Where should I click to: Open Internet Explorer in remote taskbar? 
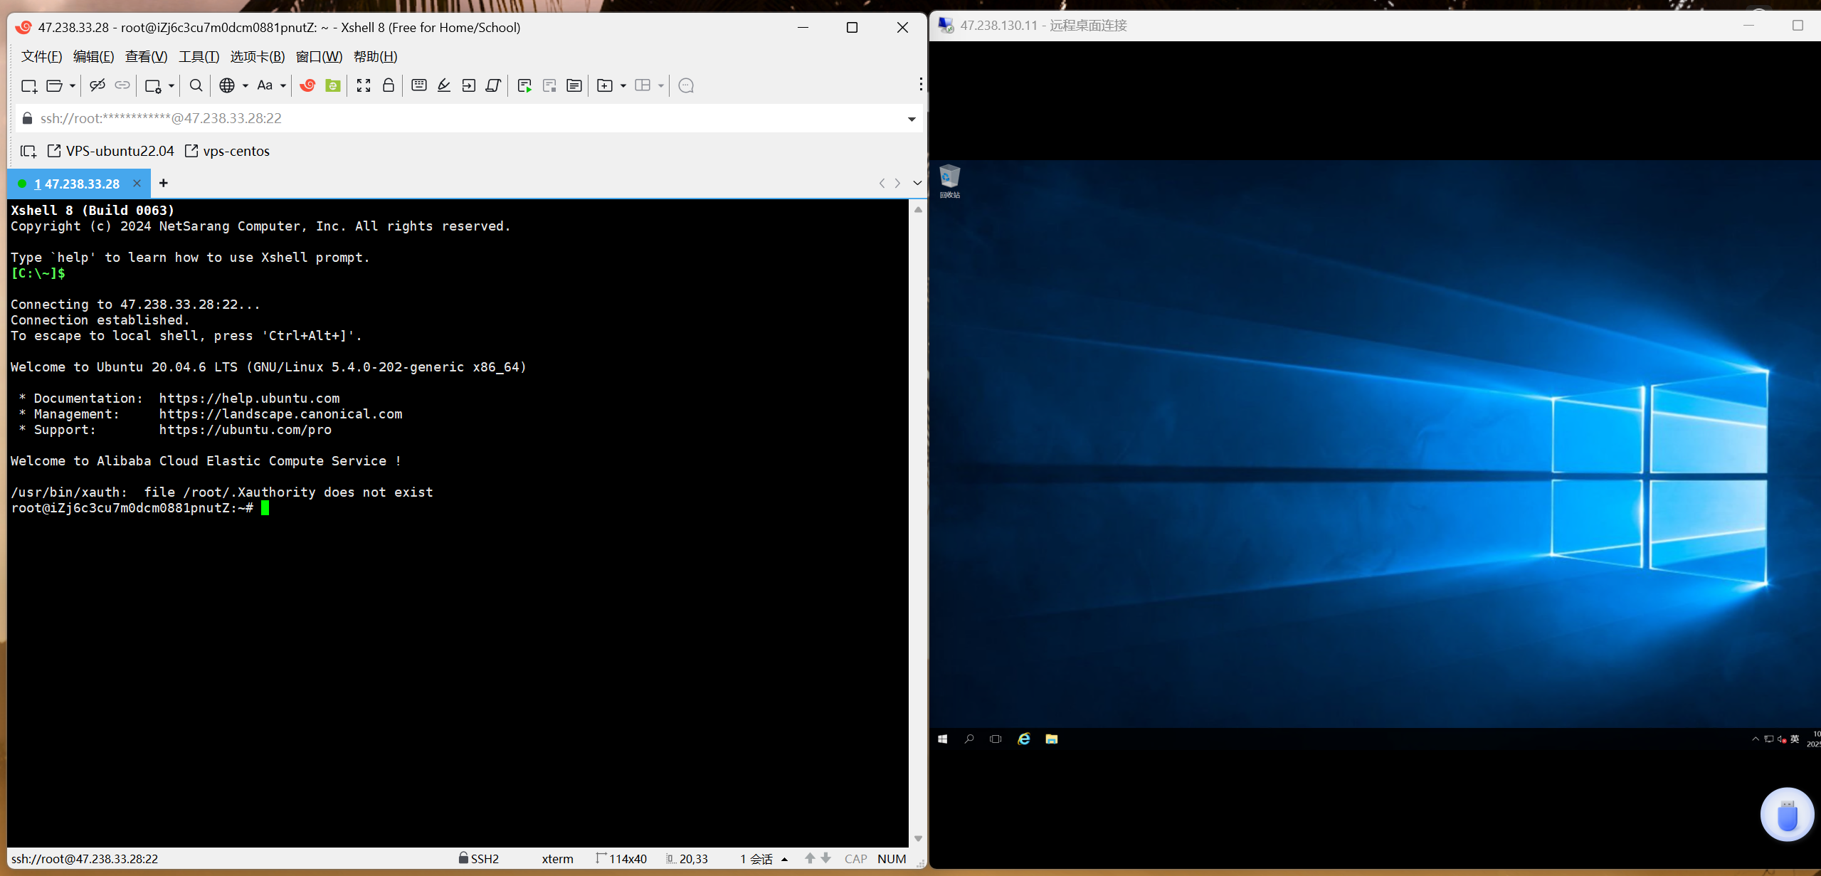[x=1023, y=739]
